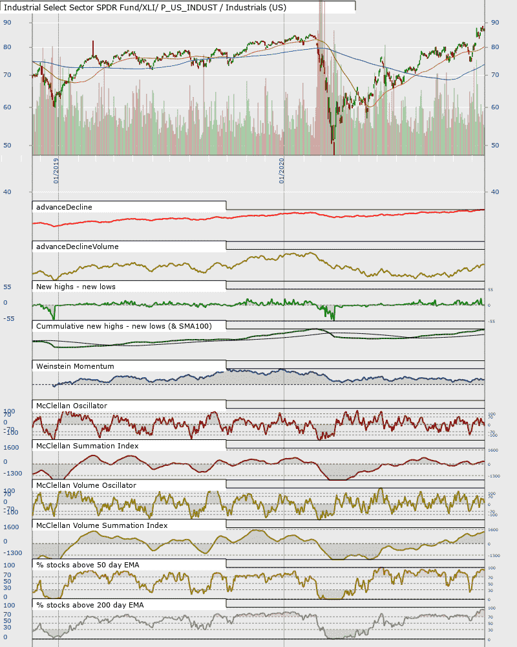Select McClellan Volume Oscillator panel label

(86, 486)
